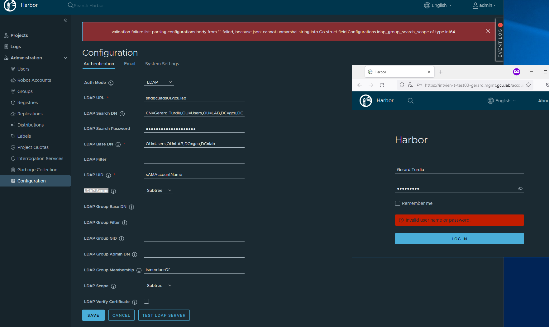
Task: Click the SAVE button
Action: coord(93,315)
